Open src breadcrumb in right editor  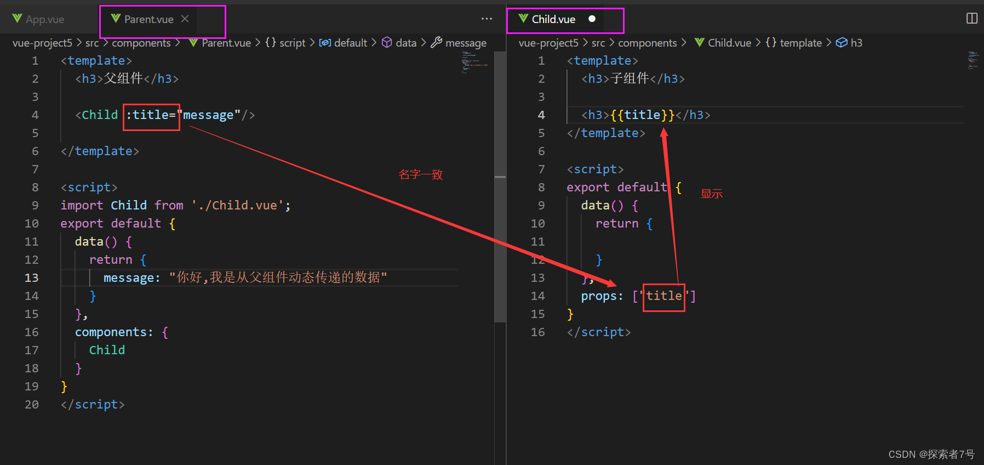[x=598, y=43]
